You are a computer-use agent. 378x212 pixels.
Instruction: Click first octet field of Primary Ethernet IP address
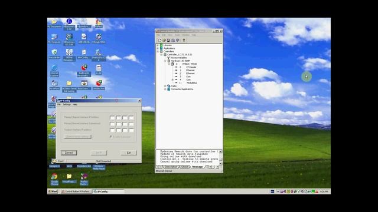[x=112, y=118]
